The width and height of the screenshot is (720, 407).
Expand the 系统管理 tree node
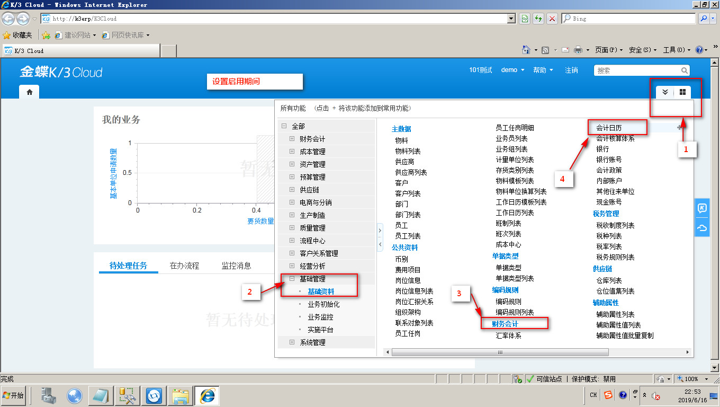[292, 342]
